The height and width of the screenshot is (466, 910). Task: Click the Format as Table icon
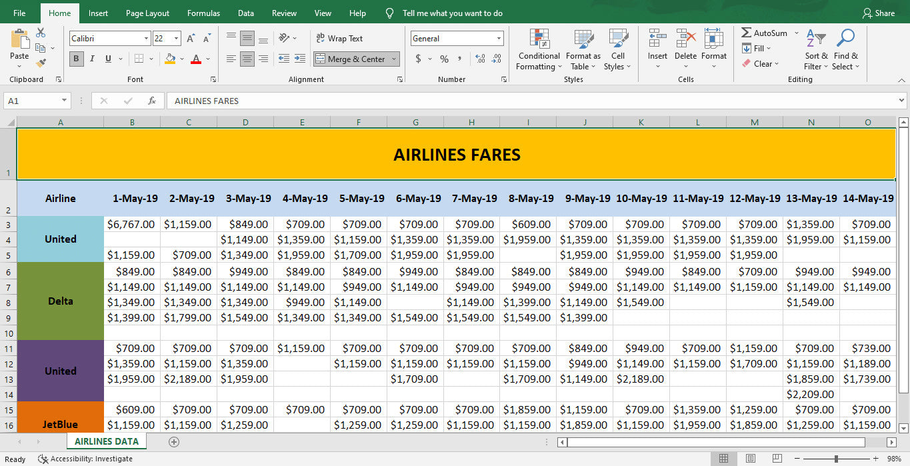pos(583,49)
